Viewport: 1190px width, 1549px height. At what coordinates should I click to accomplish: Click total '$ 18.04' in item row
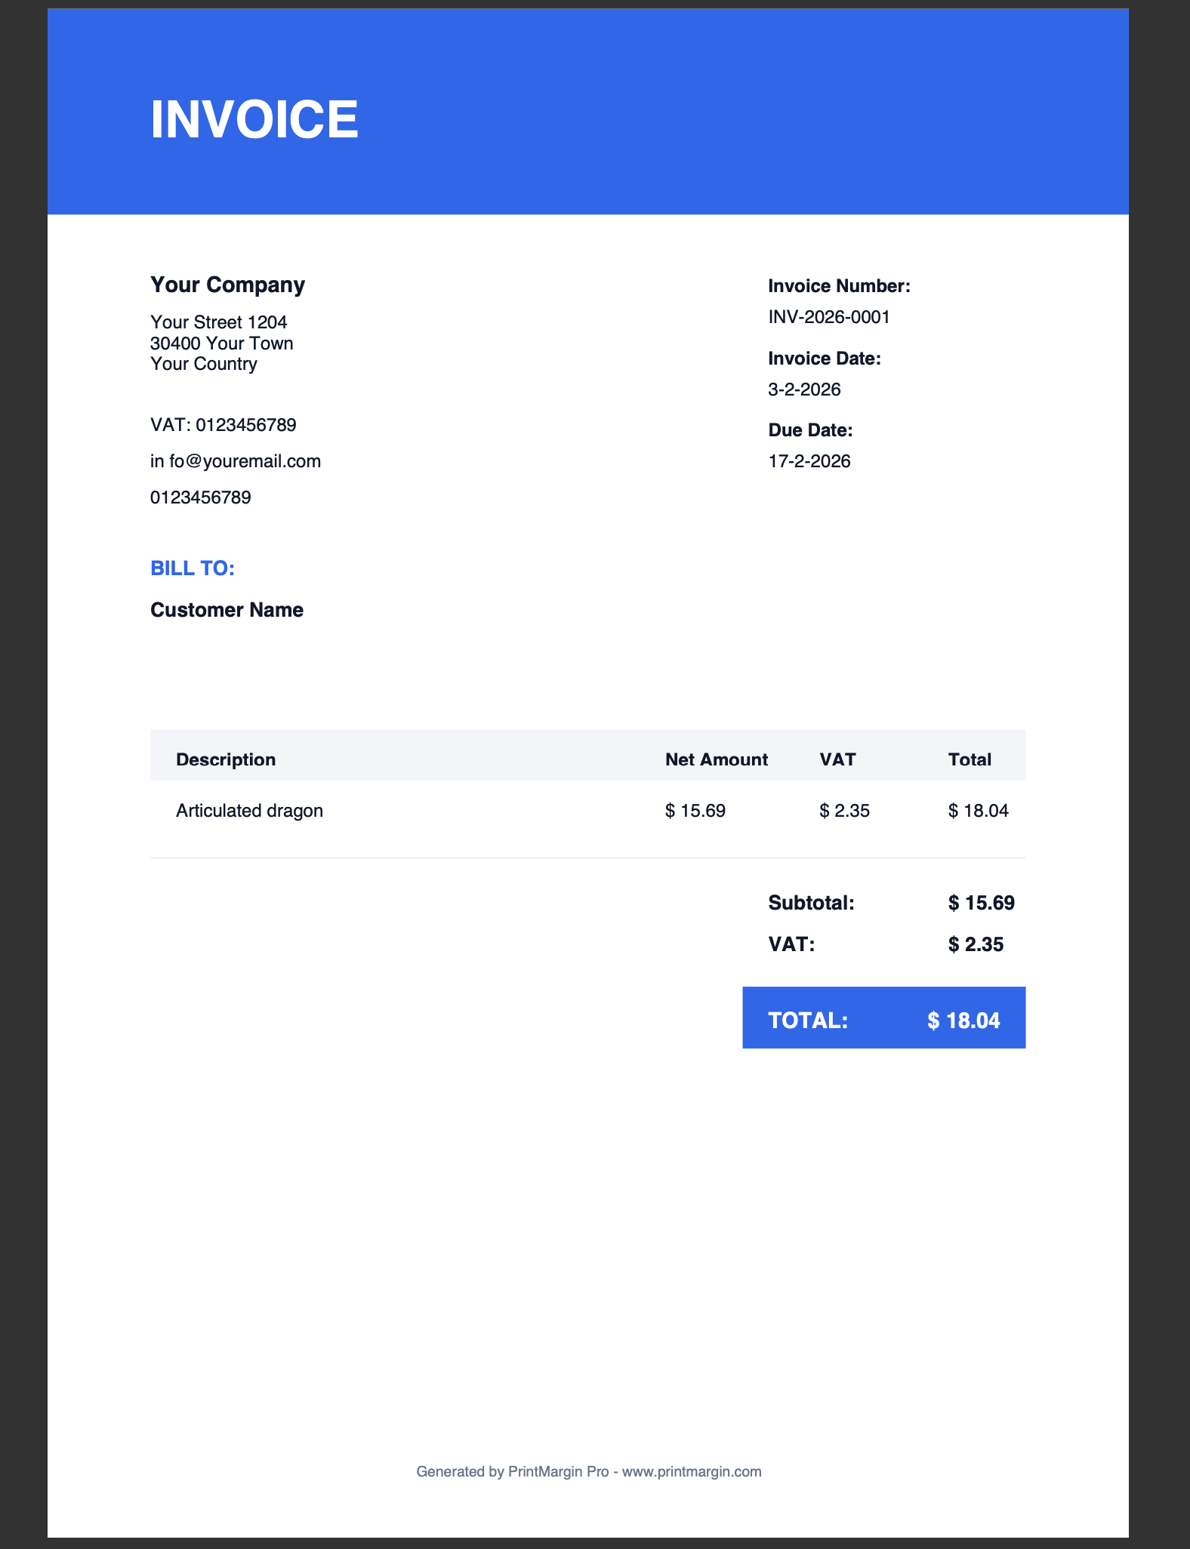coord(979,811)
